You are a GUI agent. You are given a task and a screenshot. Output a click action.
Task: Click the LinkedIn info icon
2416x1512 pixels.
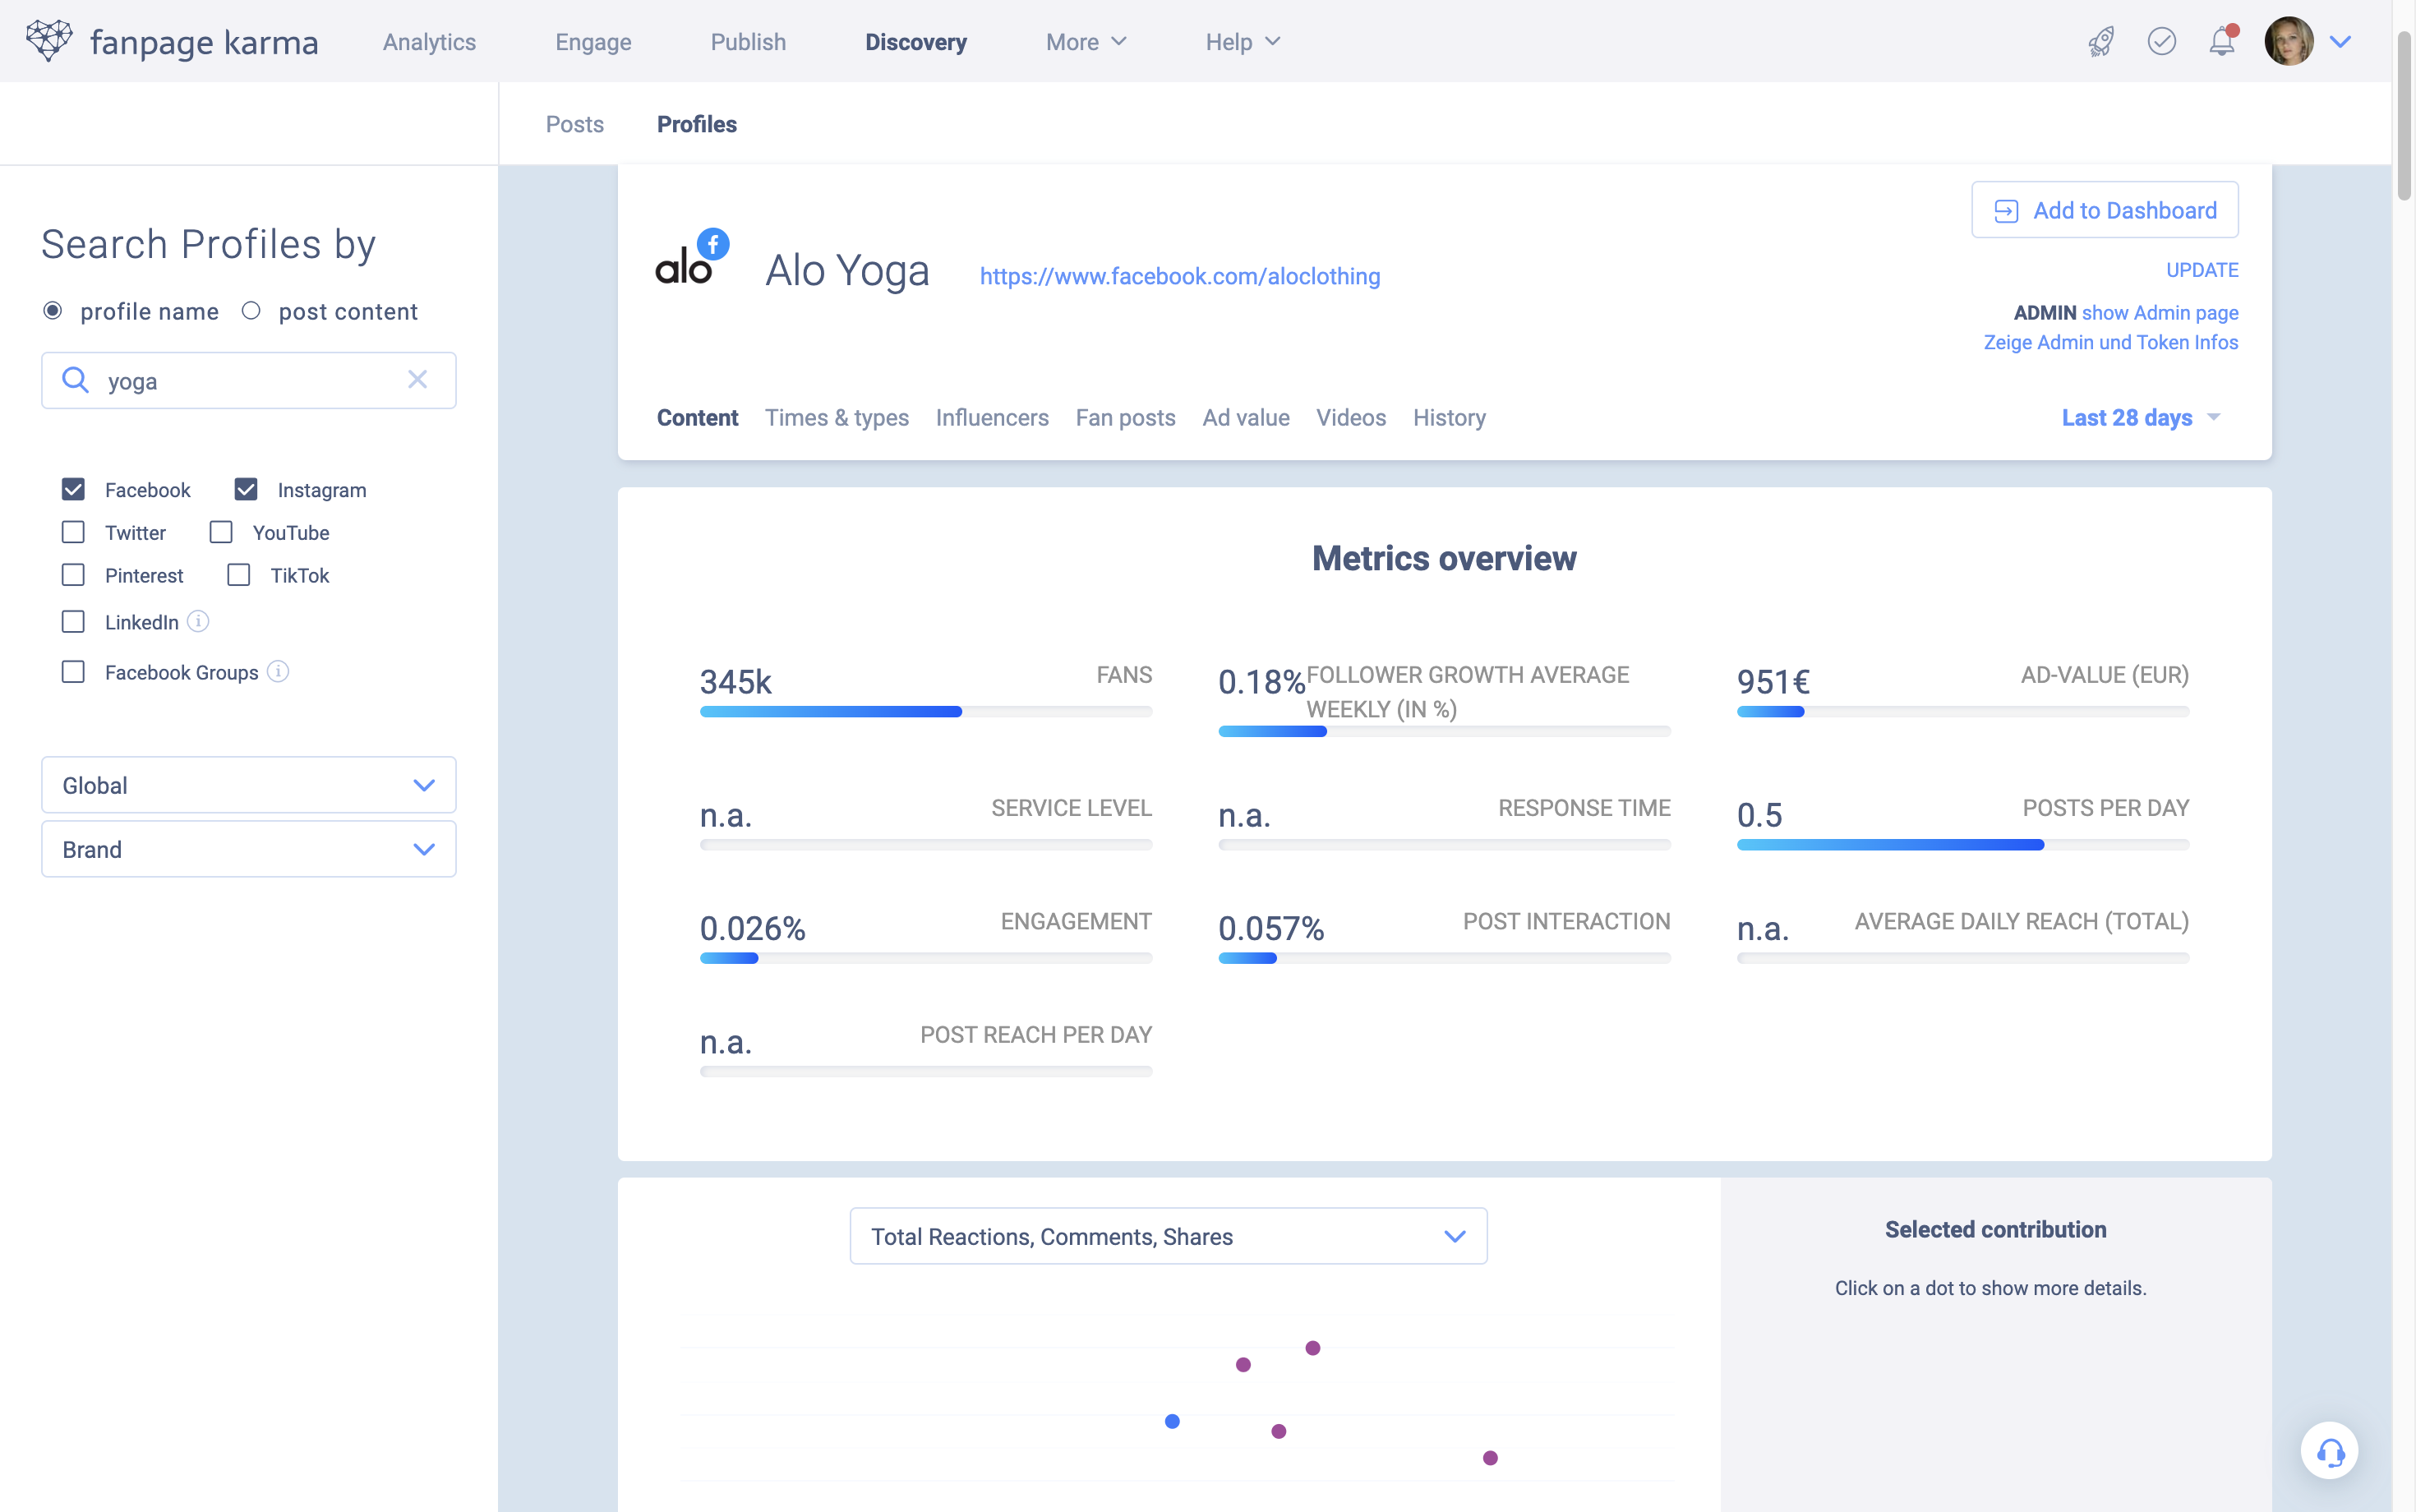coord(198,622)
